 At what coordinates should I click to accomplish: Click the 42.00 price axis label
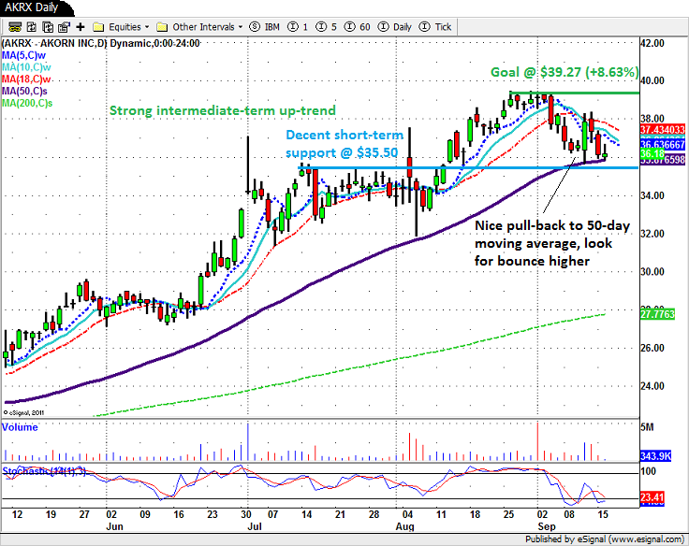pyautogui.click(x=652, y=43)
